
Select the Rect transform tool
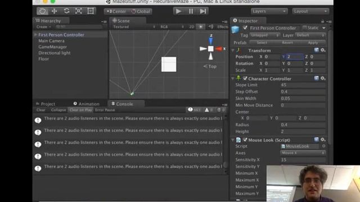point(91,11)
